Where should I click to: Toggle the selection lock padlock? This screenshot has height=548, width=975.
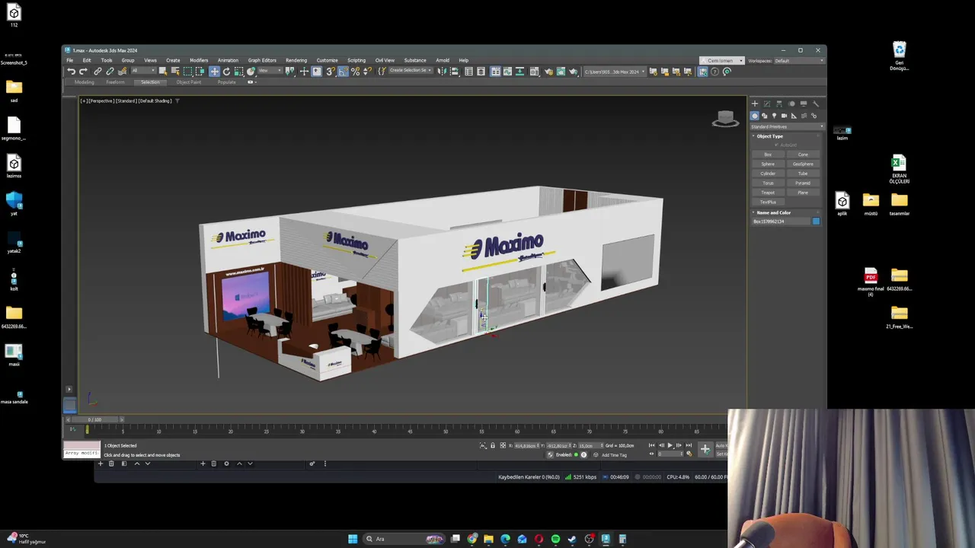point(492,445)
